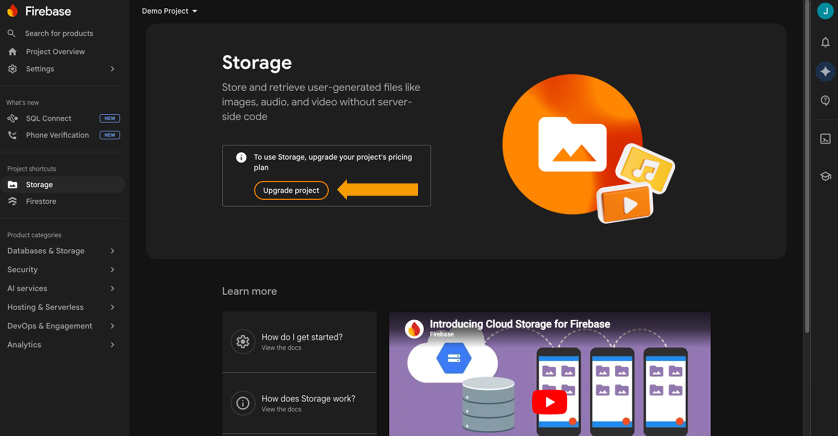The width and height of the screenshot is (838, 436).
Task: Click the user account avatar J
Action: point(825,11)
